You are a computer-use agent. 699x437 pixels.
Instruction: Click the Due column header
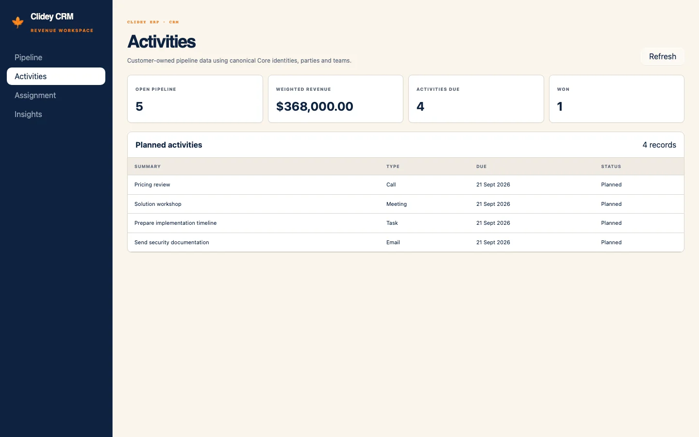coord(482,167)
